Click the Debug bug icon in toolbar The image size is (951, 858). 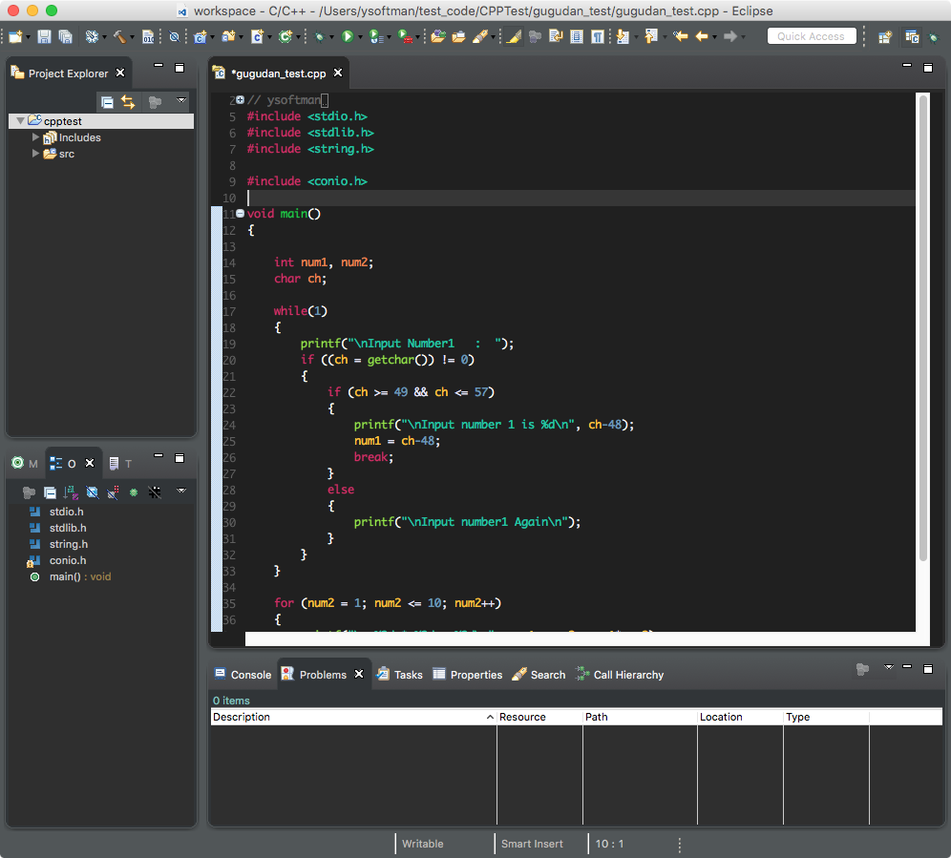click(319, 36)
